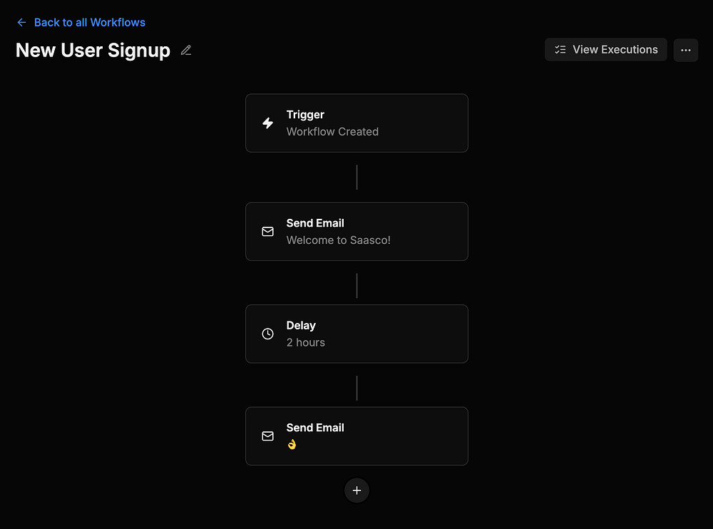Image resolution: width=713 pixels, height=529 pixels.
Task: Click the lightning bolt Trigger icon
Action: tap(268, 123)
